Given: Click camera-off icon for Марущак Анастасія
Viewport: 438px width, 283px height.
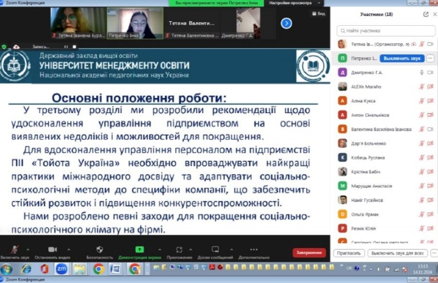Looking at the screenshot, I should click(x=430, y=186).
